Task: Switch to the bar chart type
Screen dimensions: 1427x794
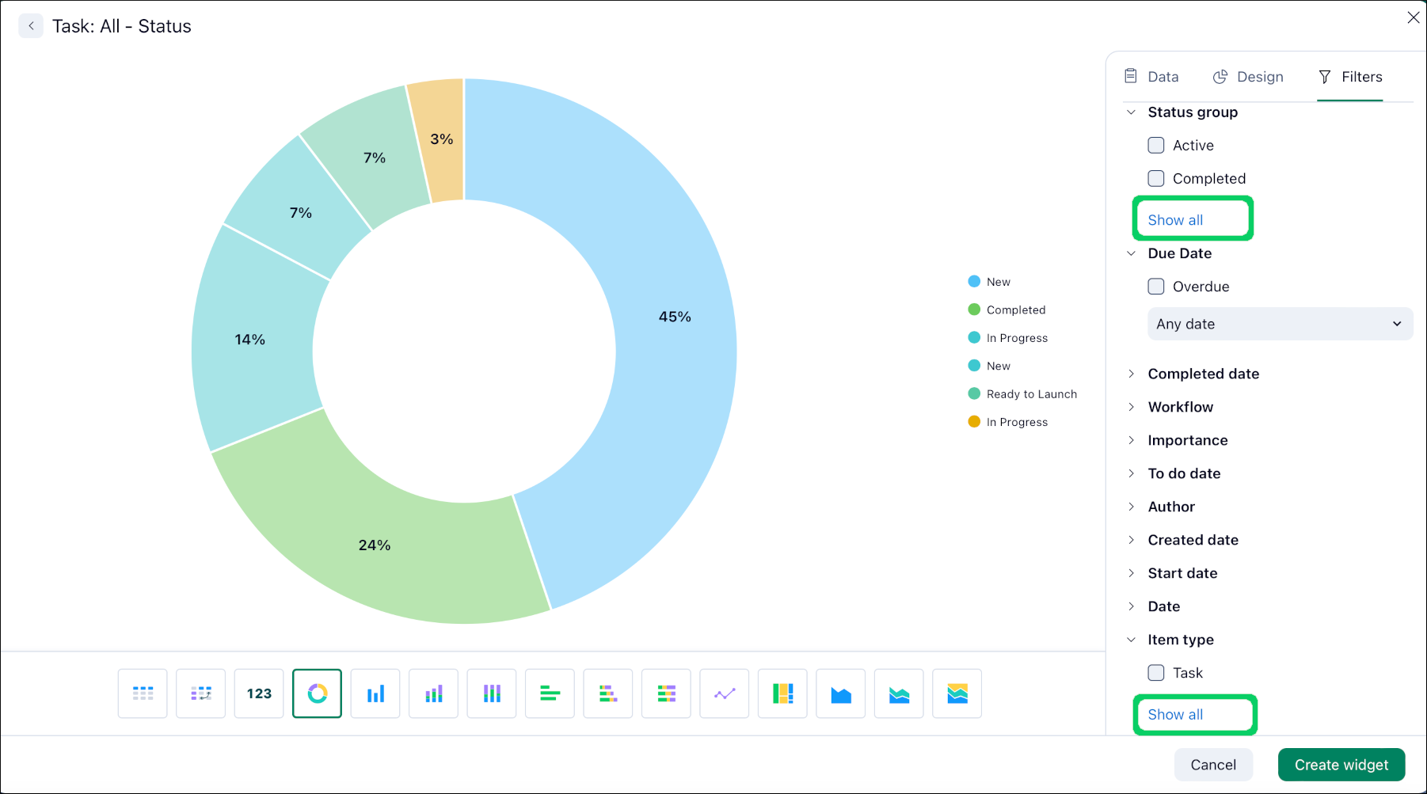Action: 375,693
